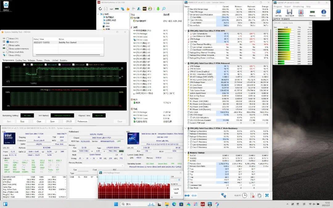This screenshot has height=208, width=333.
Task: Enable Stress system memory checkbox
Action: point(8,49)
